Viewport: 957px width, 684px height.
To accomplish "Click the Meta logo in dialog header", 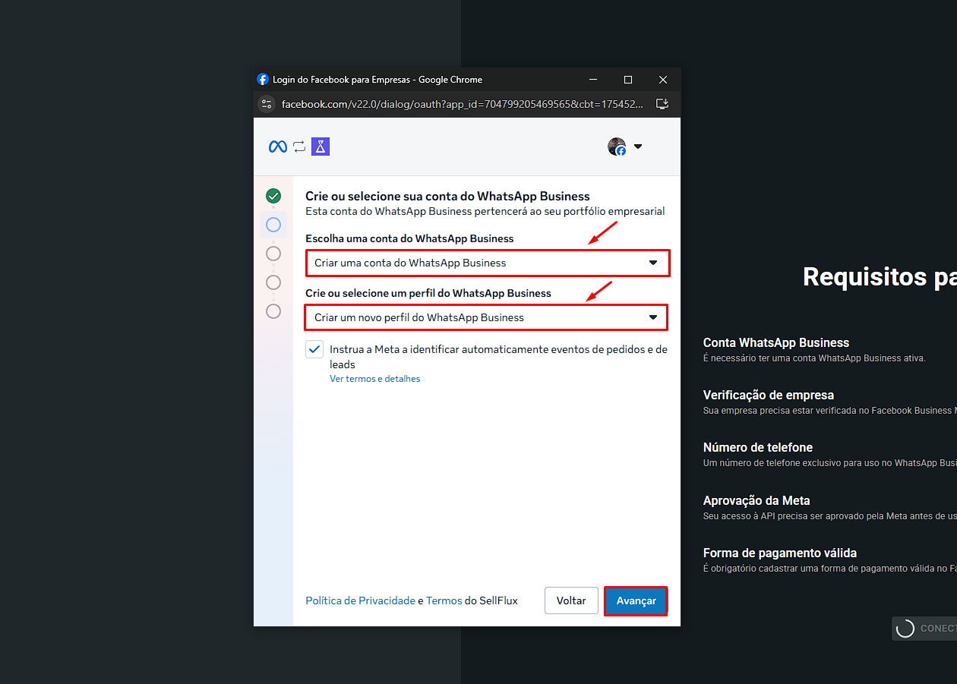I will tap(278, 147).
